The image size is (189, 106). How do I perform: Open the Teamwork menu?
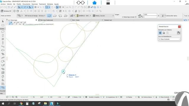pyautogui.click(x=42, y=4)
